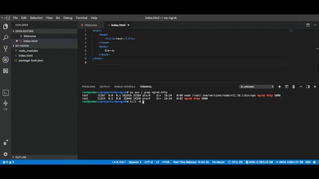This screenshot has width=319, height=179.
Task: Close the index.html editor tab
Action: (129, 25)
